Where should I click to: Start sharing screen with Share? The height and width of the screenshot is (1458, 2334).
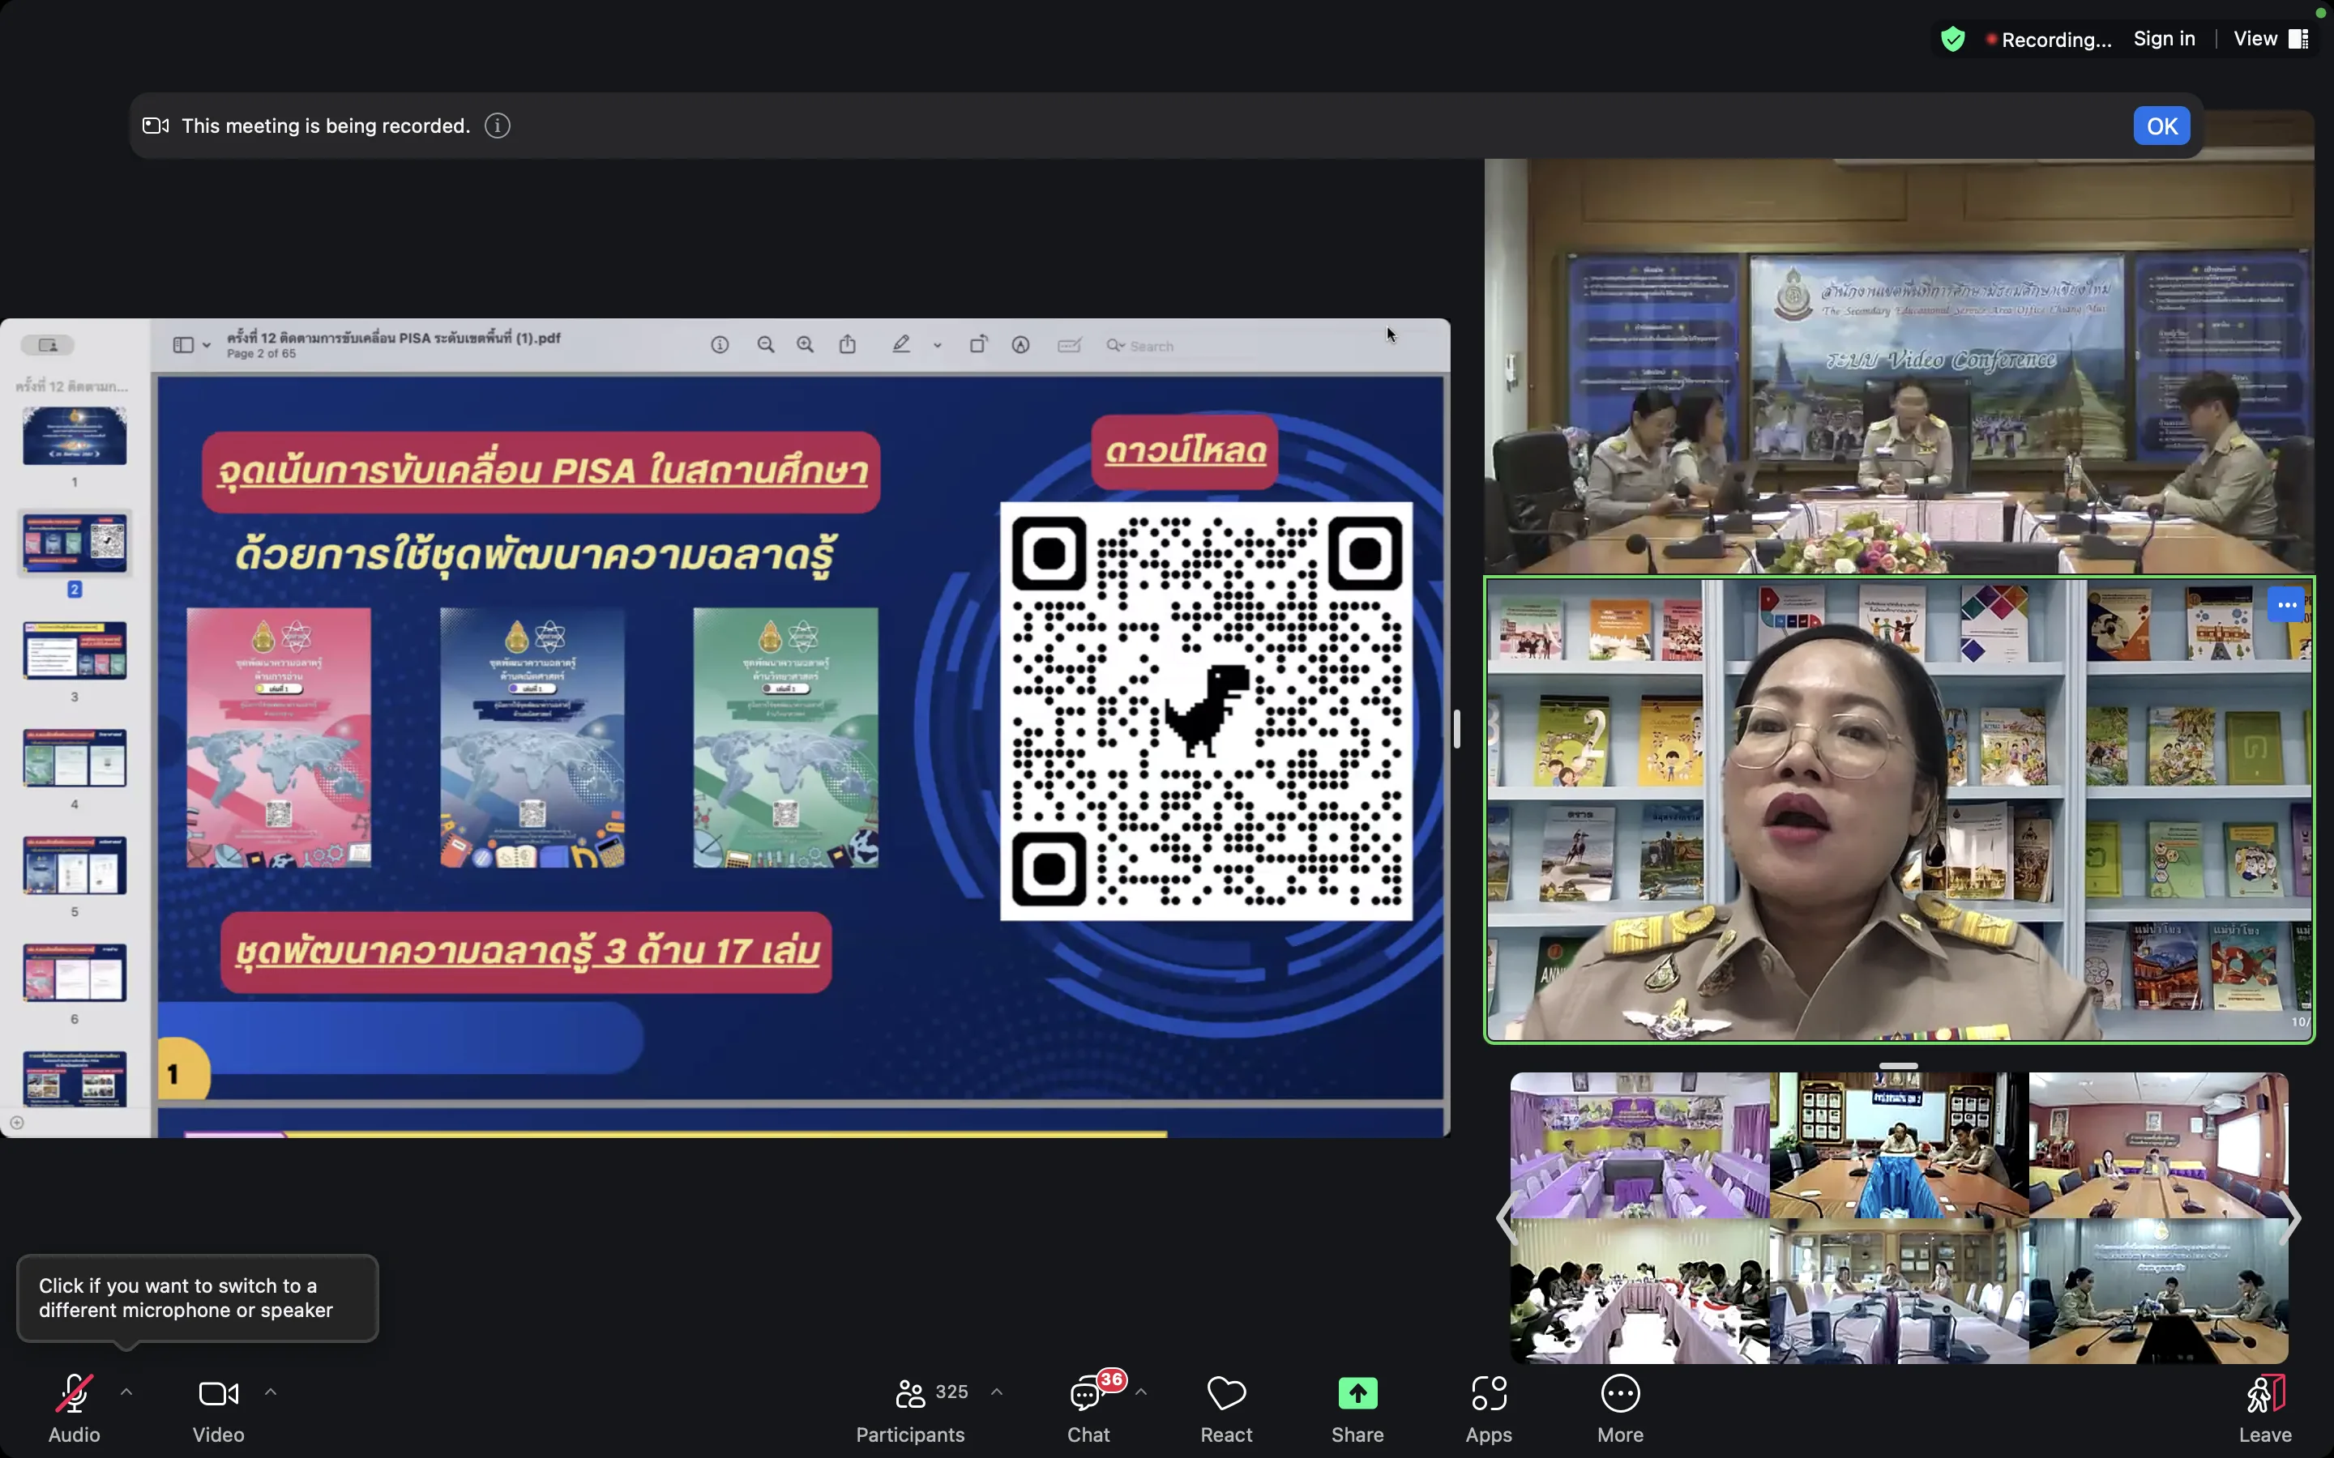point(1358,1408)
